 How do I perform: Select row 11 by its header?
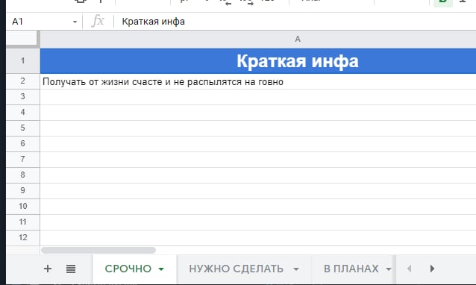[x=23, y=222]
